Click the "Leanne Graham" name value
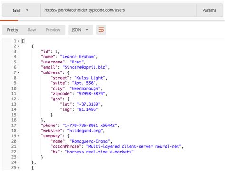 pos(78,57)
